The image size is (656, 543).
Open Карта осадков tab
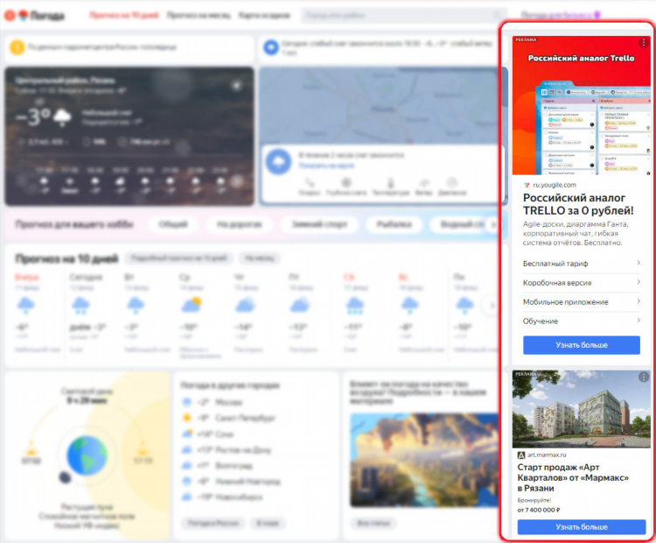[x=264, y=16]
